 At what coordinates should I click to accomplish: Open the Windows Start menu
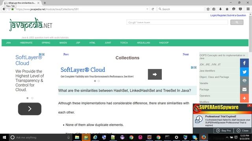click(x=4, y=137)
